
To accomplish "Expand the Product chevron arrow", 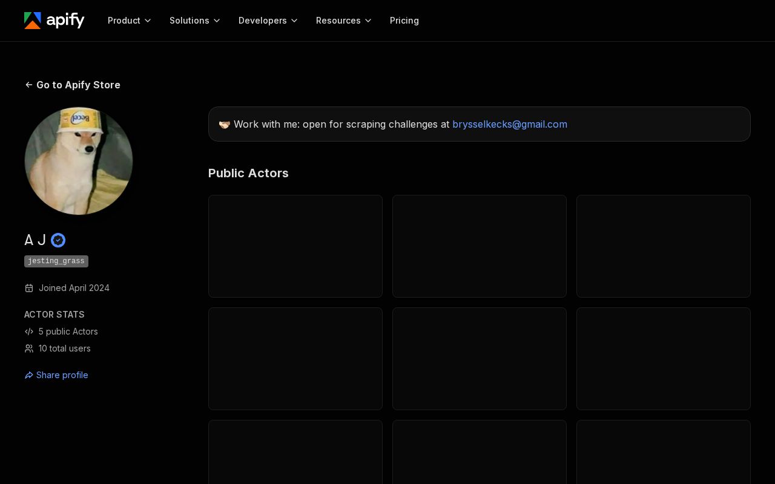I will click(148, 21).
